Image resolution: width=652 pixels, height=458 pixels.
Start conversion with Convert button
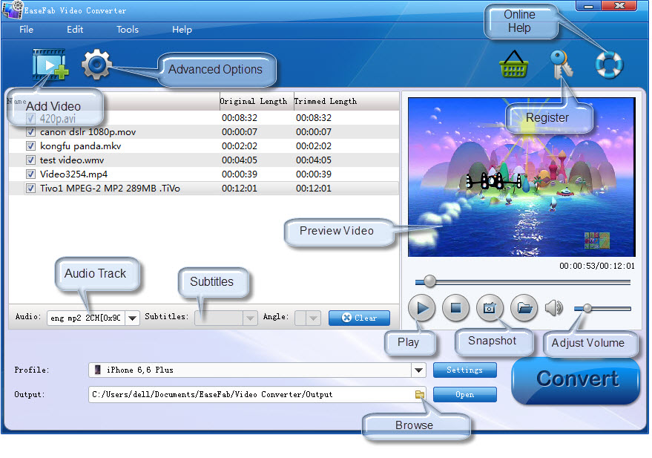coord(577,379)
